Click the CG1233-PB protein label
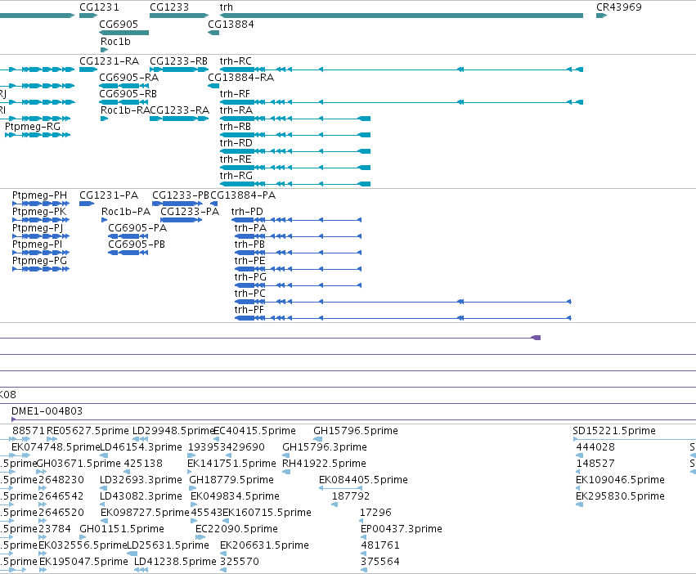696x574 pixels. tap(181, 195)
